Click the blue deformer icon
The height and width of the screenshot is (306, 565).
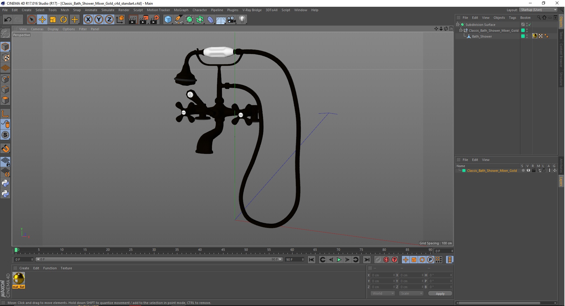(x=210, y=20)
